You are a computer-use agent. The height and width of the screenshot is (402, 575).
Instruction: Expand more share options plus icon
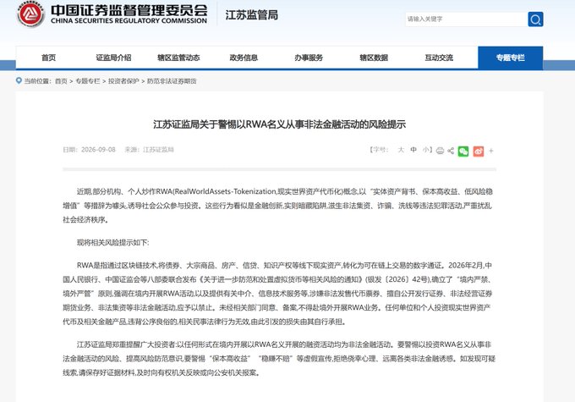tap(491, 151)
